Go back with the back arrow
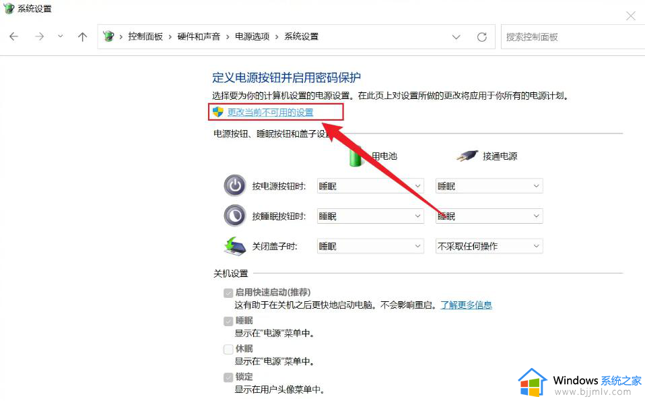 (14, 36)
